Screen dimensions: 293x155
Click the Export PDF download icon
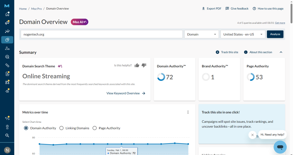203,9
